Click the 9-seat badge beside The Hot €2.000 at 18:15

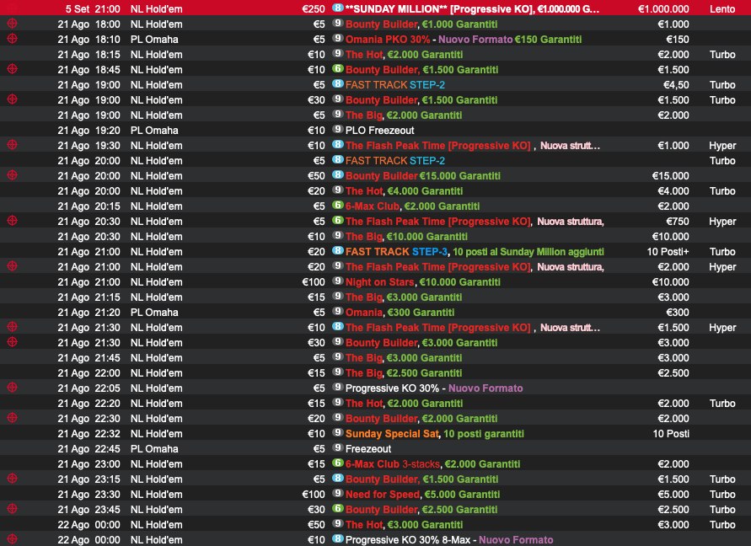pyautogui.click(x=338, y=54)
